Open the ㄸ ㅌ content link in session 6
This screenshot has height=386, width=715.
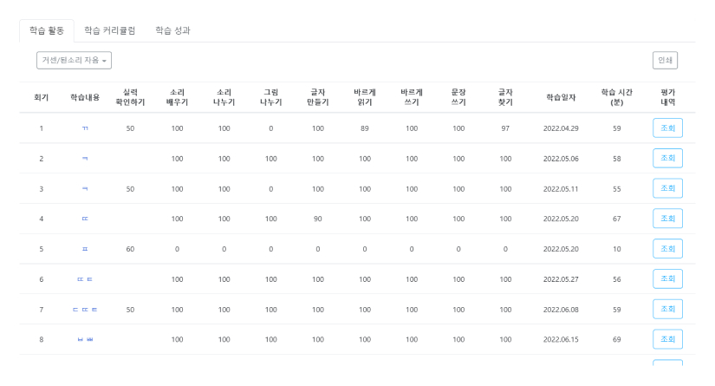coord(85,279)
